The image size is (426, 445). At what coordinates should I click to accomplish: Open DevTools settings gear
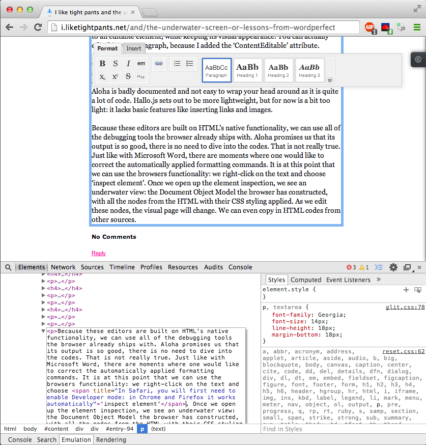(x=393, y=267)
